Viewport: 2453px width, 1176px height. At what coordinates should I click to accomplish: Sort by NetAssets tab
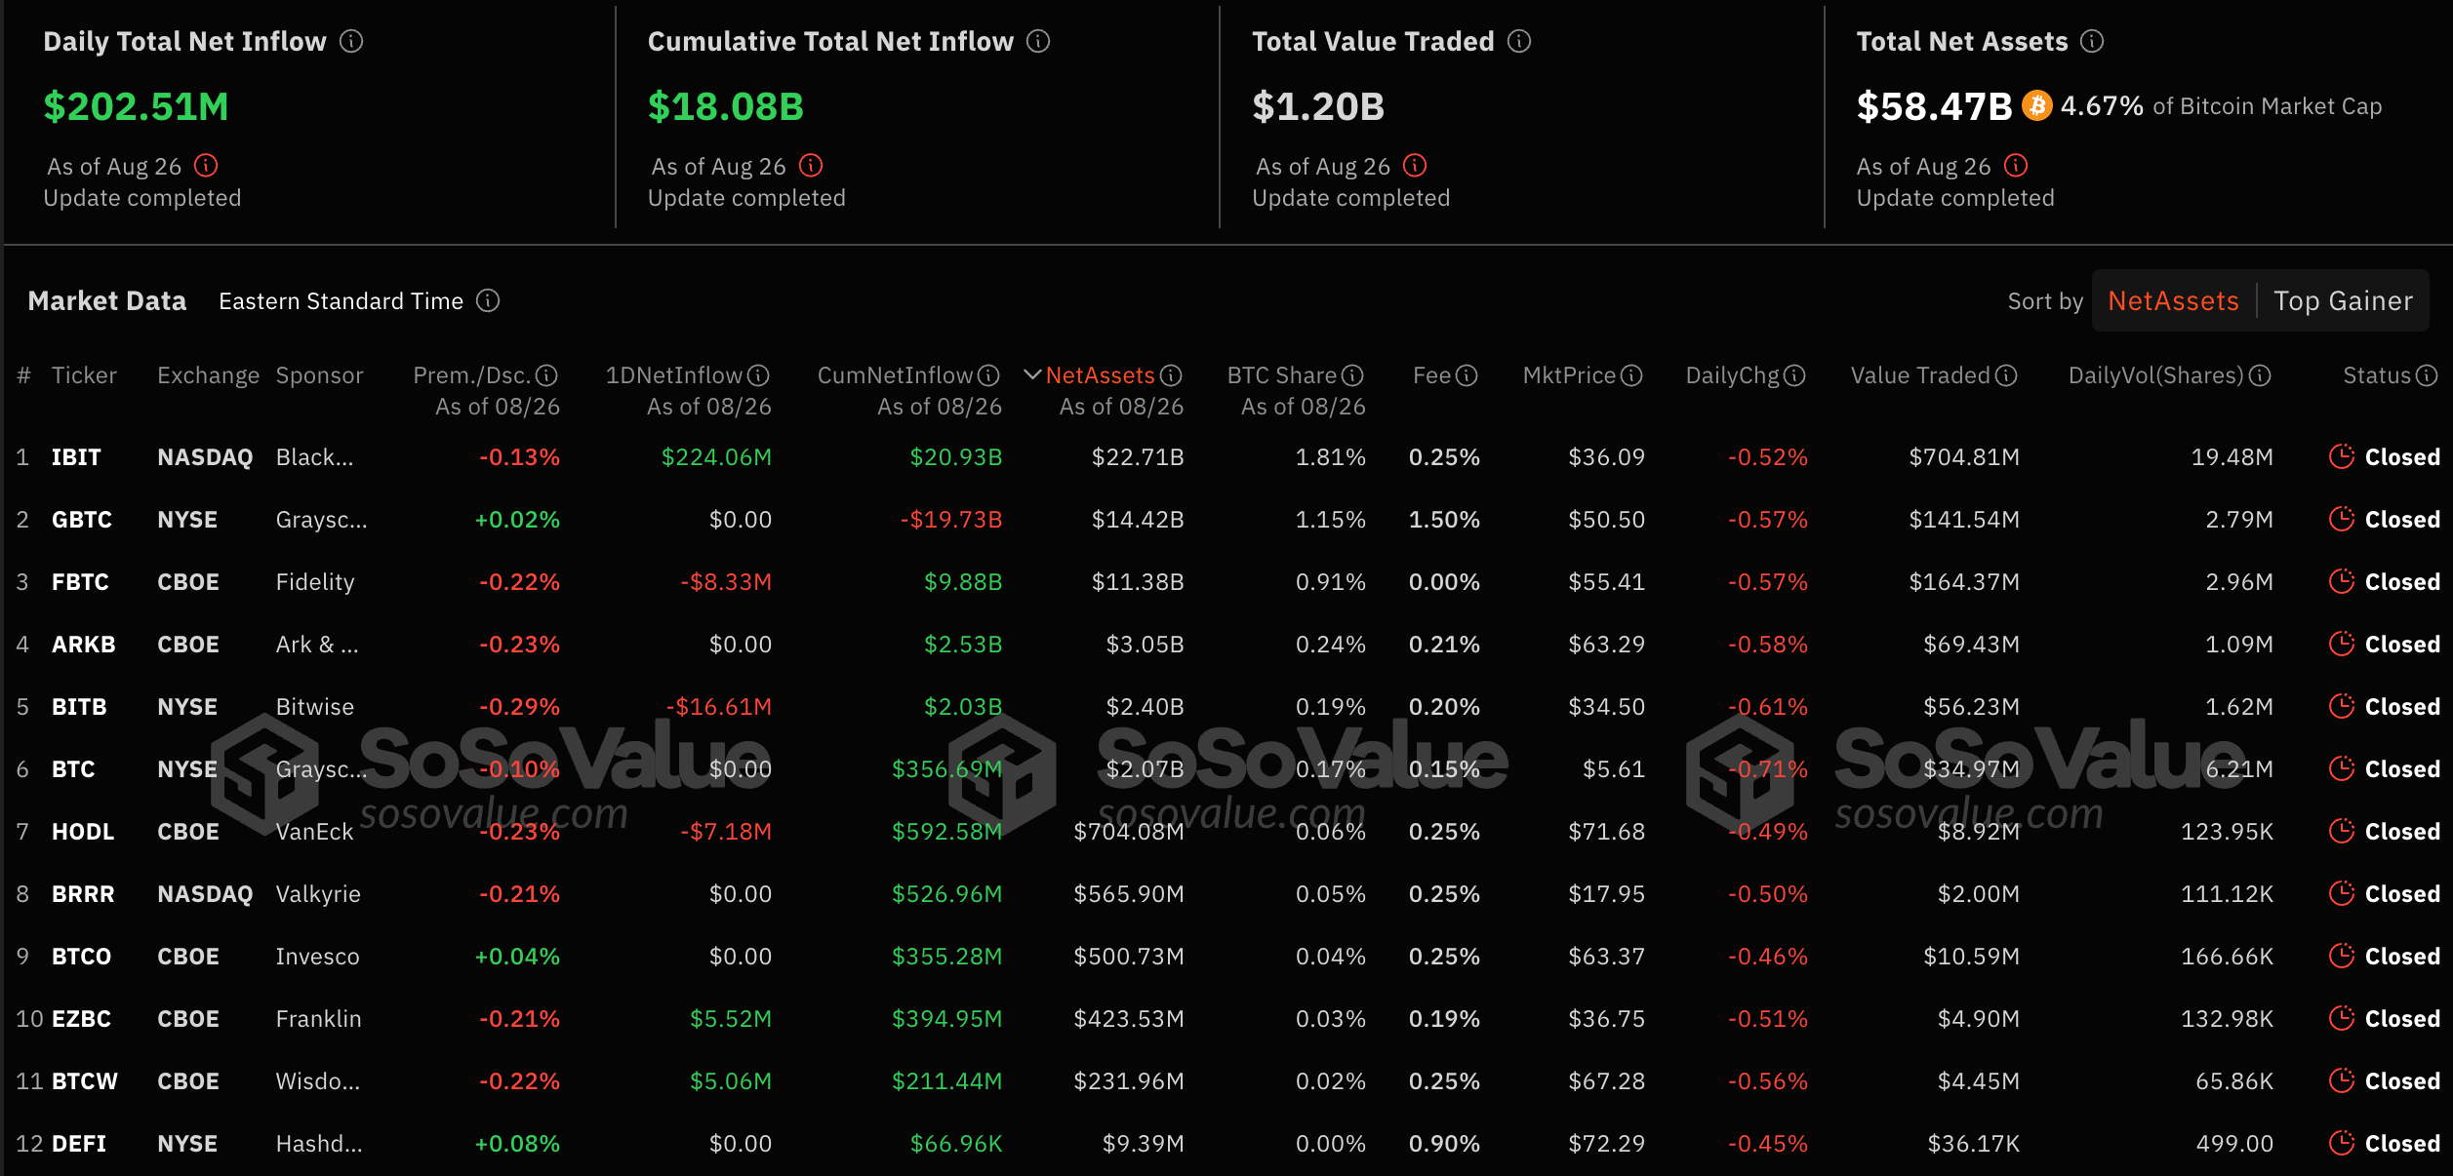coord(2173,300)
